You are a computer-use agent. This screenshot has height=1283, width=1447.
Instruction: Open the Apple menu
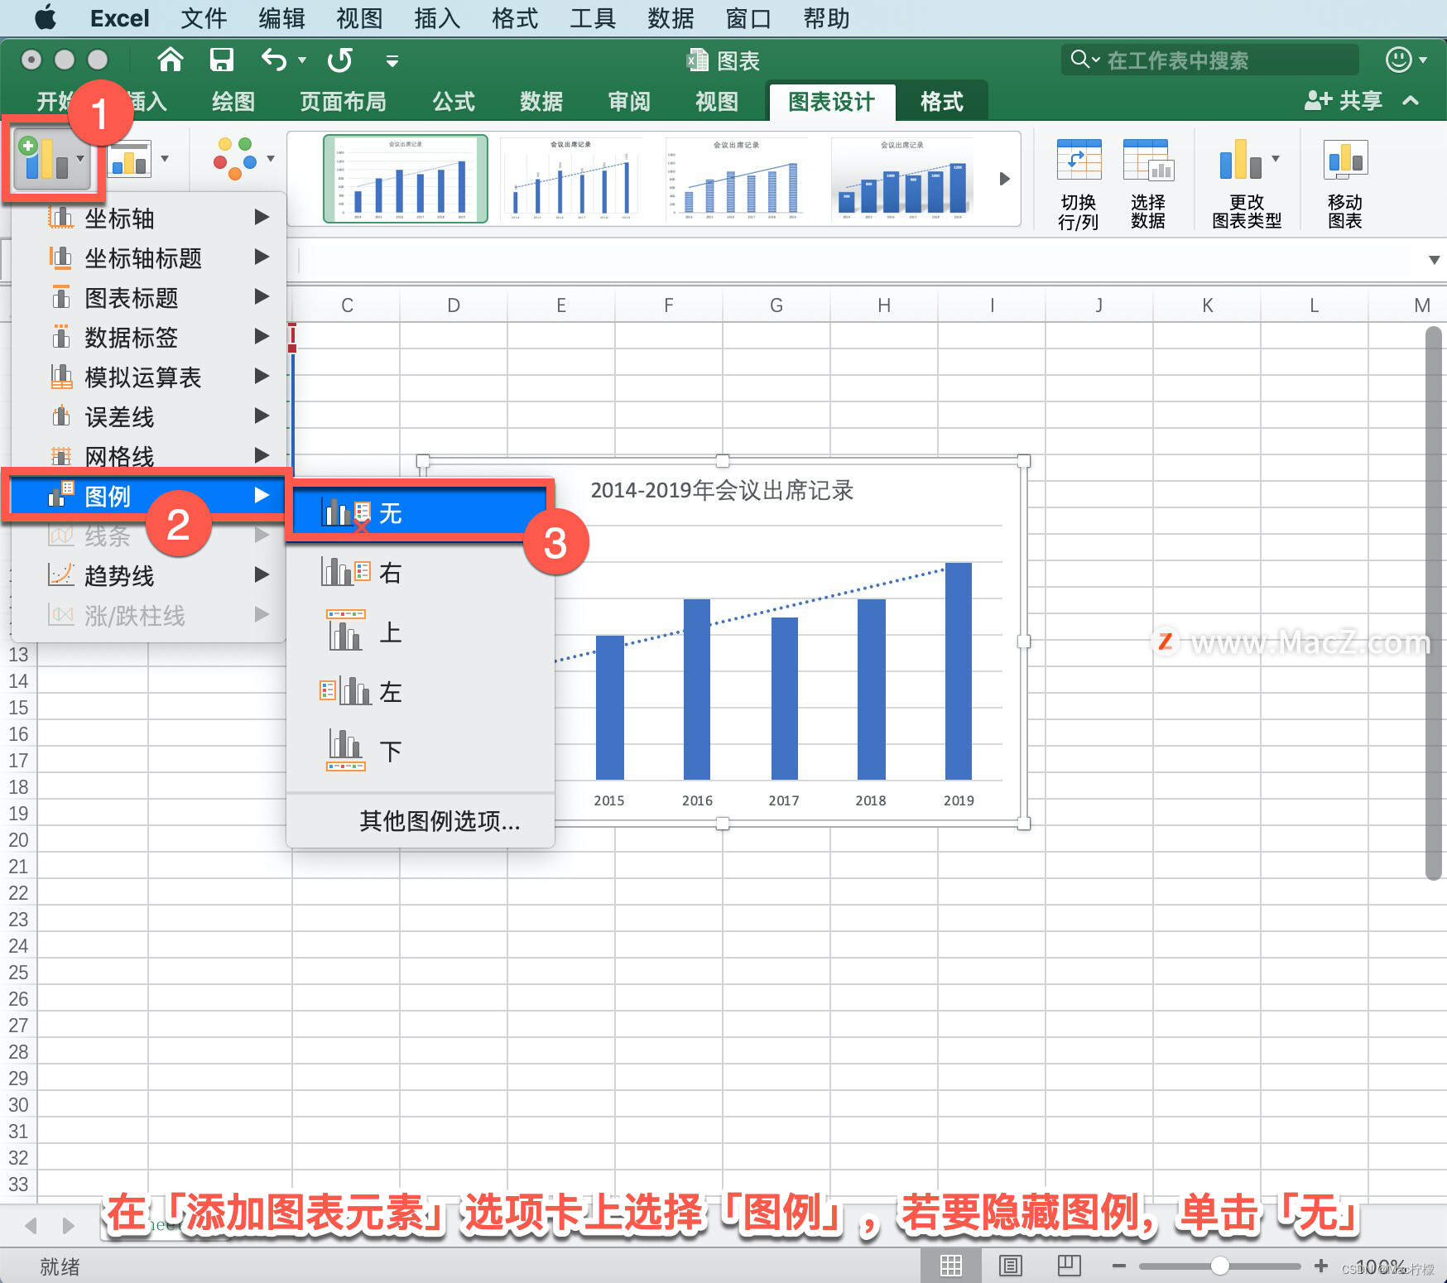[46, 17]
